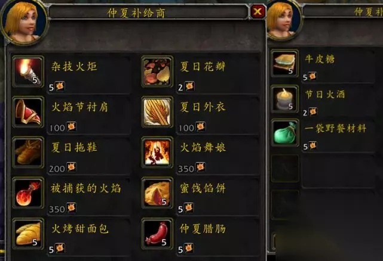This screenshot has height=261, width=383.
Task: Select the 节日火酒 candle drink icon
Action: tap(284, 99)
